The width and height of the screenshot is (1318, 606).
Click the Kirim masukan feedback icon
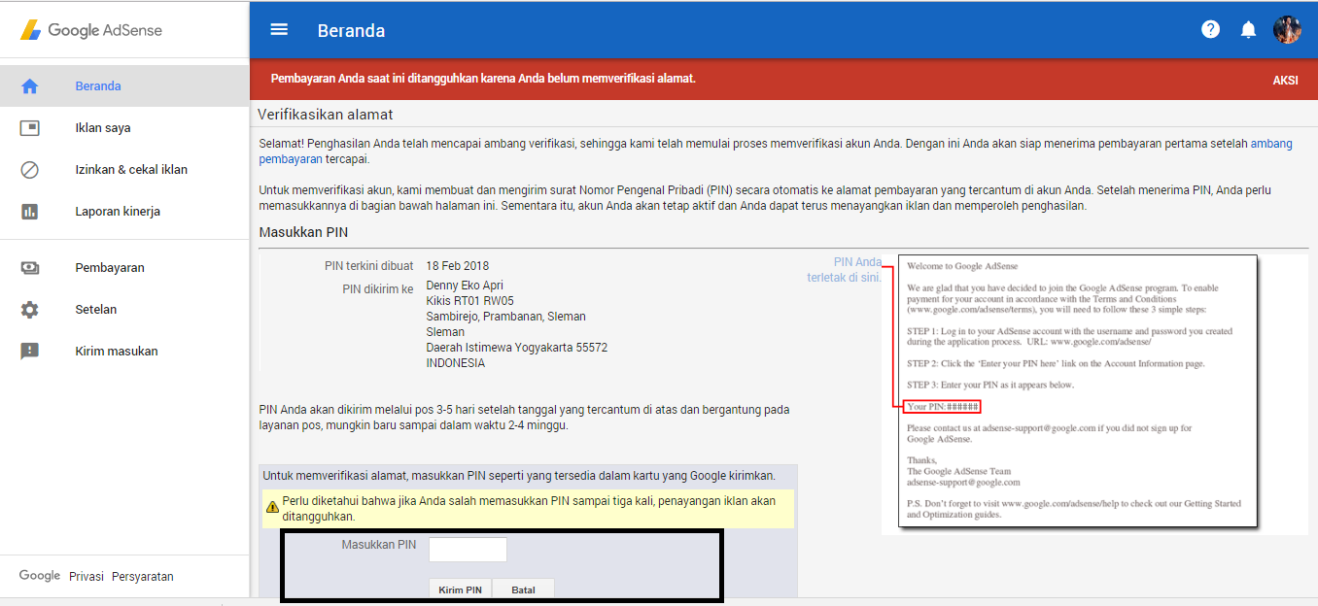(29, 351)
